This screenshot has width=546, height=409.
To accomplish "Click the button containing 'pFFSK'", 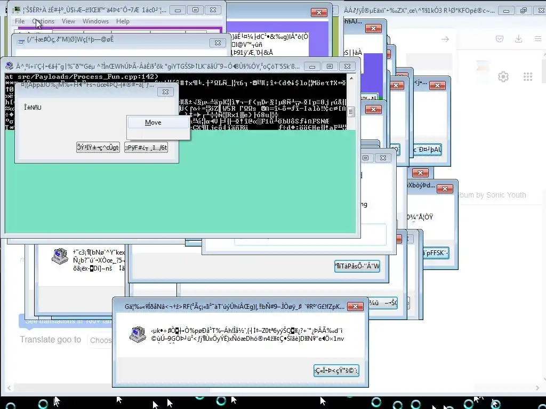I will click(436, 253).
